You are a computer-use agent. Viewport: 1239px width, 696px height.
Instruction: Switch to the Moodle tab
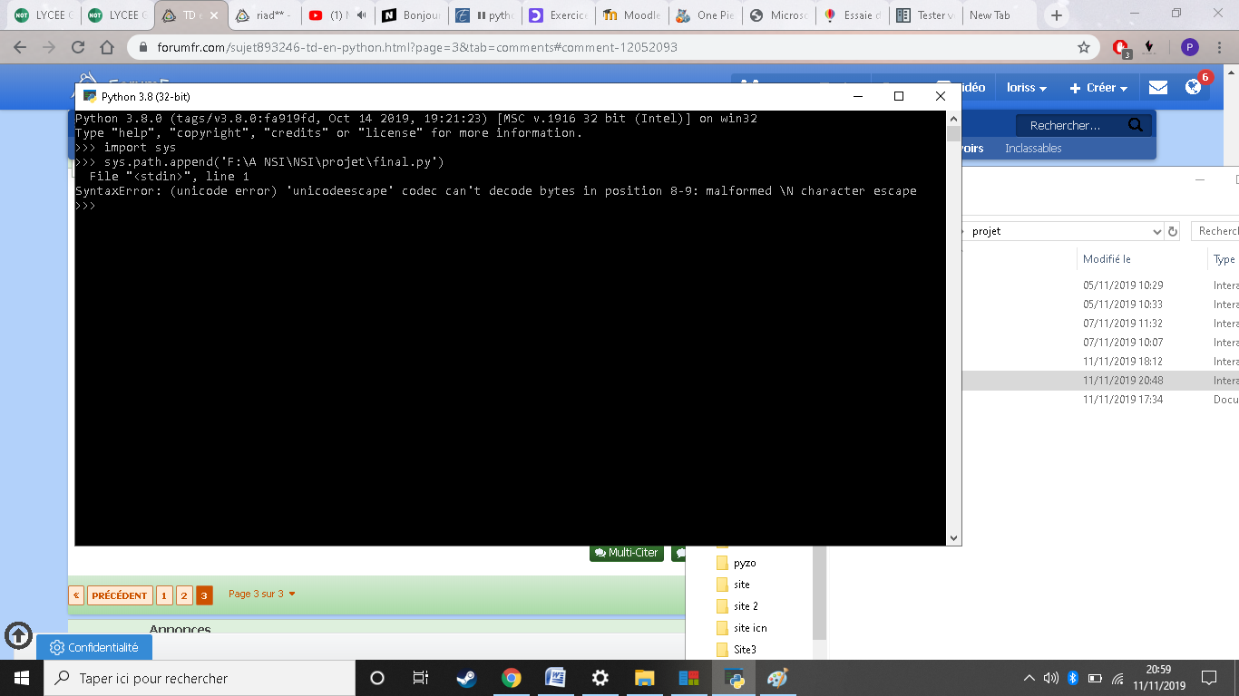(x=632, y=15)
